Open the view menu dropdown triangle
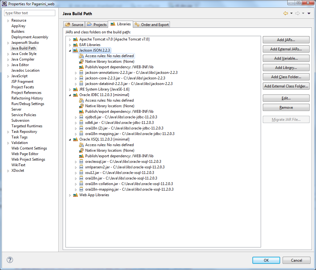Screen dimensions: 316x270 click(309, 13)
